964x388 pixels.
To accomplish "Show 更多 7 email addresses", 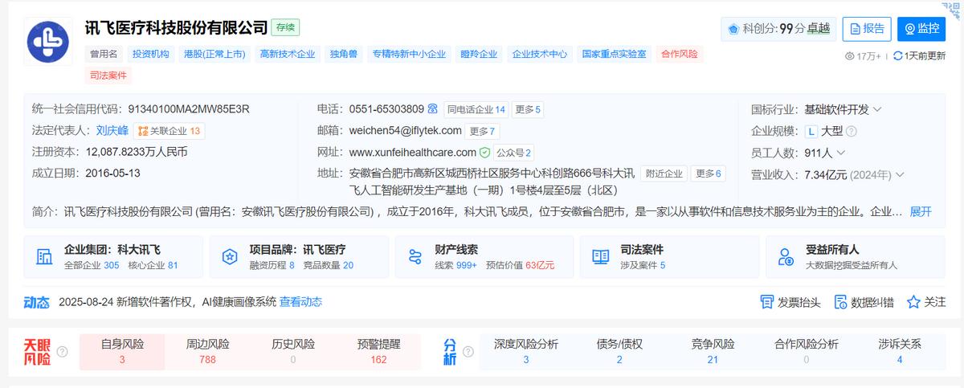I will (483, 131).
